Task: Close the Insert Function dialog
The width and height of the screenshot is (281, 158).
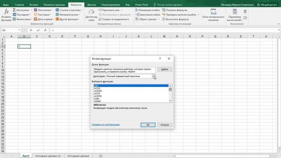Action: 169,58
